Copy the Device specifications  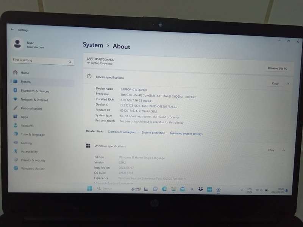coord(275,83)
